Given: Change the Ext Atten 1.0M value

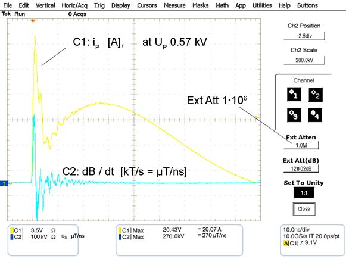Looking at the screenshot, I should point(301,145).
